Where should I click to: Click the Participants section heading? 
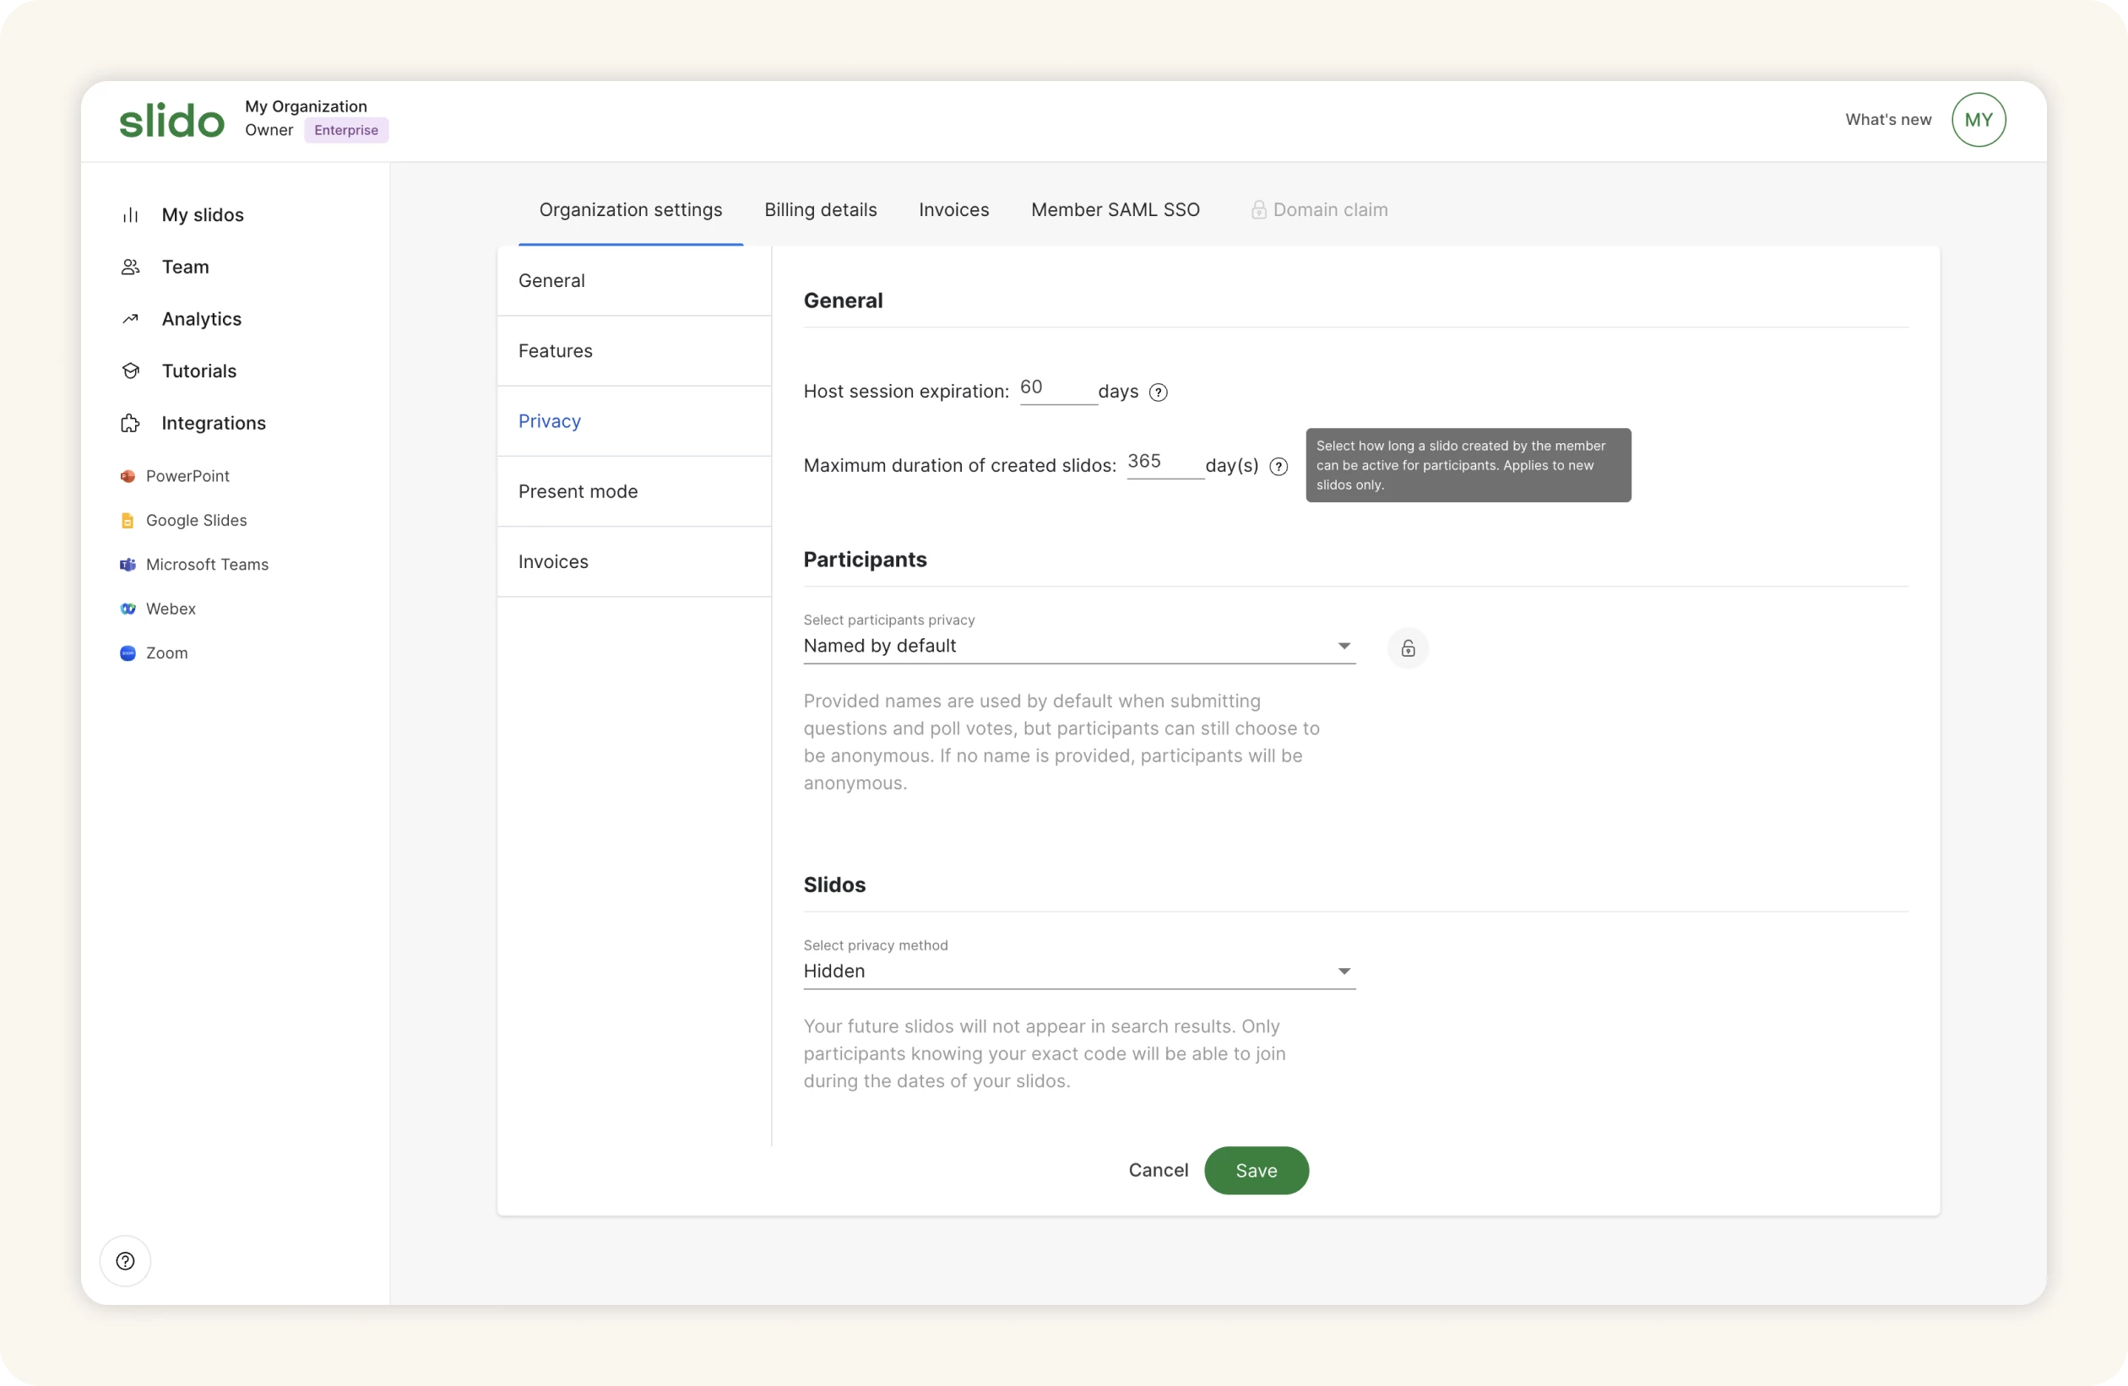click(x=865, y=560)
